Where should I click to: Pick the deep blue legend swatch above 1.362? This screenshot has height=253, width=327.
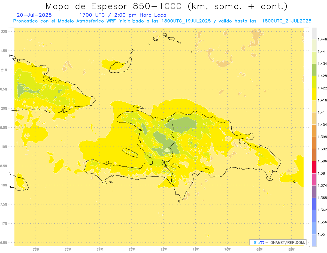coord(314,204)
